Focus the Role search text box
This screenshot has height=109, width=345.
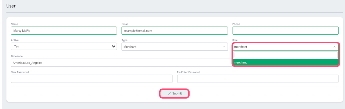pos(285,55)
